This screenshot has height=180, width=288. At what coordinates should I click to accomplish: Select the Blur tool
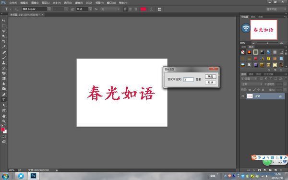point(4,84)
